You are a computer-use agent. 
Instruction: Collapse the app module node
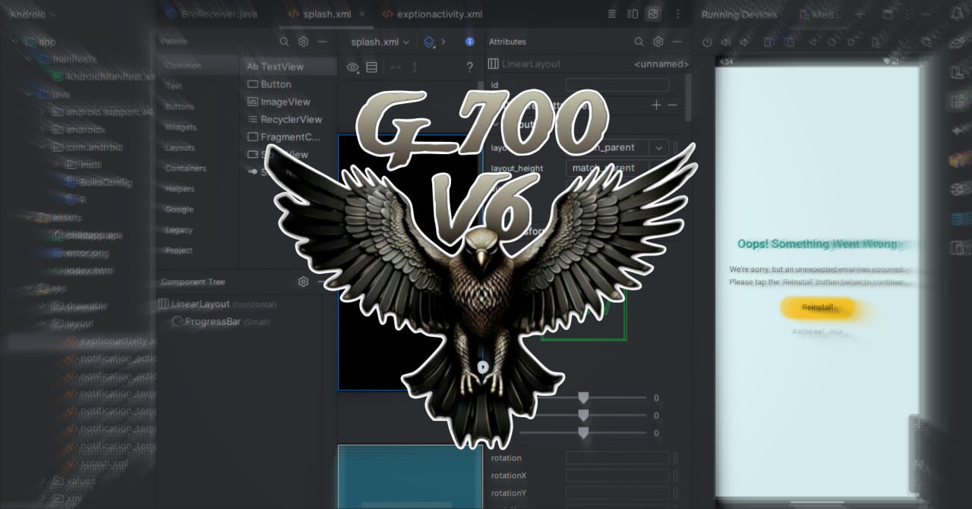(x=17, y=42)
